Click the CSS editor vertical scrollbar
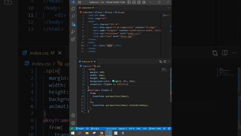Screen dimensions: 241x136 click(171, 85)
